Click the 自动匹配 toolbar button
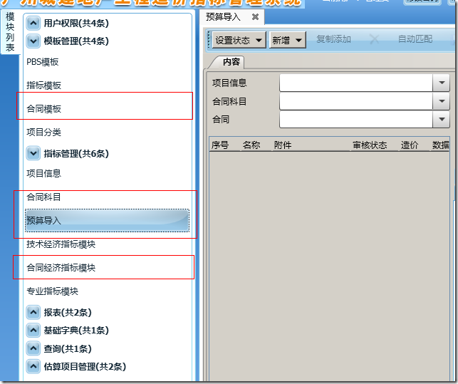Image resolution: width=458 pixels, height=384 pixels. click(415, 39)
